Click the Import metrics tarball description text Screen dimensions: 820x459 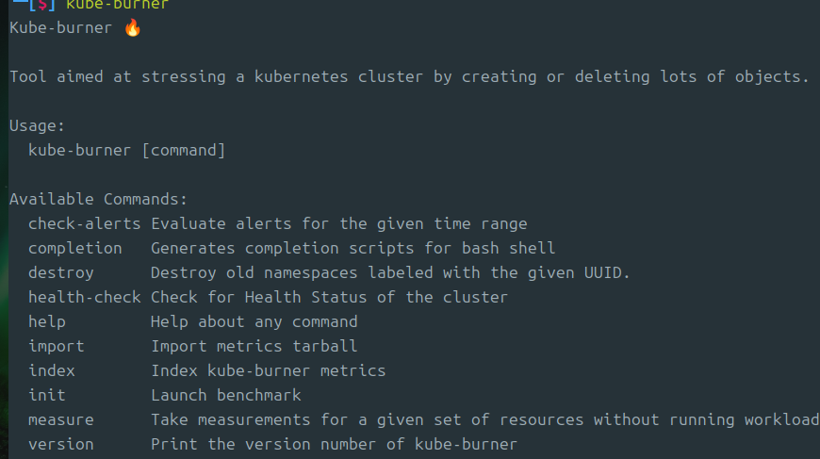tap(254, 346)
